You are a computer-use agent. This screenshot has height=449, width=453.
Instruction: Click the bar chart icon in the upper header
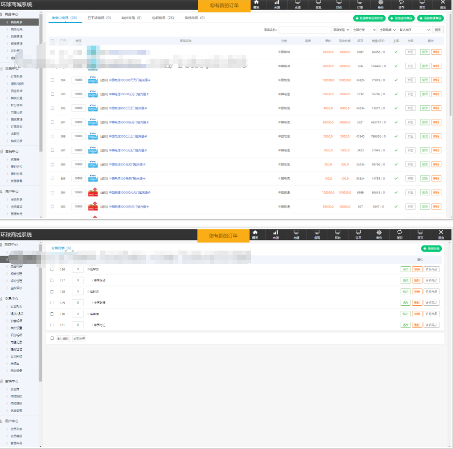pyautogui.click(x=276, y=3)
